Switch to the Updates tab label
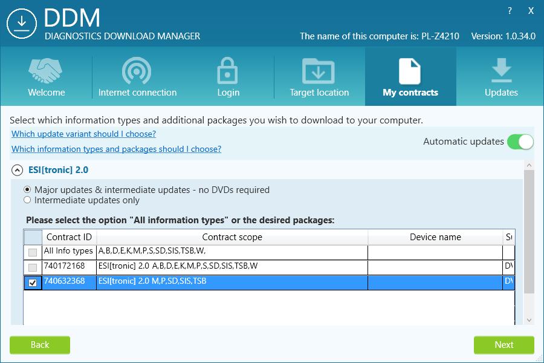 [501, 93]
